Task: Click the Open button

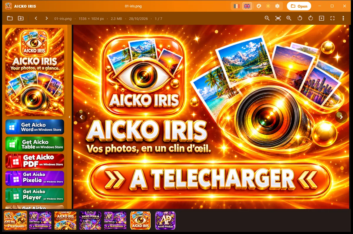Action: pos(299,6)
